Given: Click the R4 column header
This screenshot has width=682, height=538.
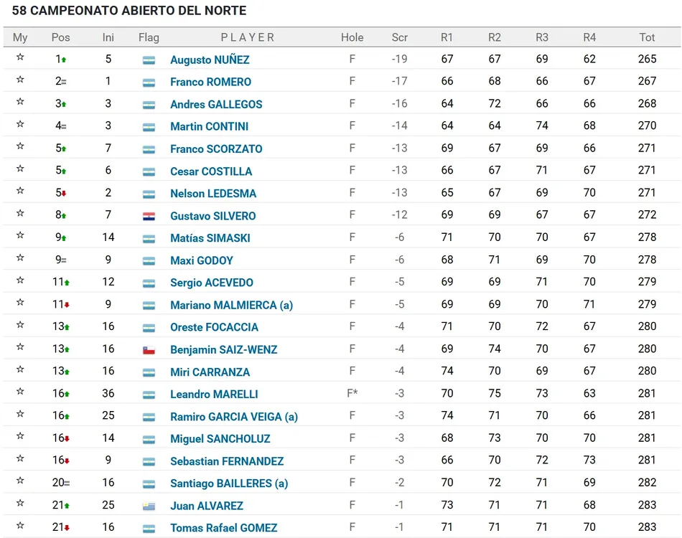Looking at the screenshot, I should (x=589, y=37).
